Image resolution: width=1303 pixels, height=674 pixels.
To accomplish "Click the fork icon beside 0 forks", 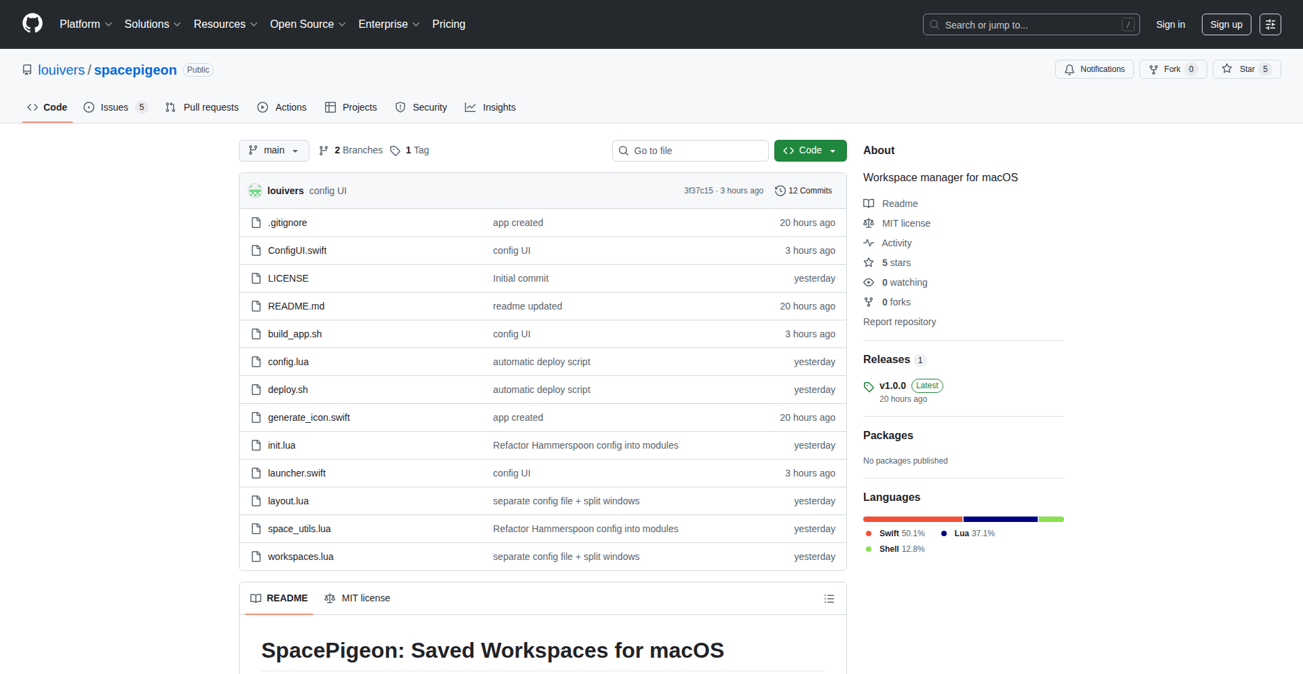I will pyautogui.click(x=869, y=302).
